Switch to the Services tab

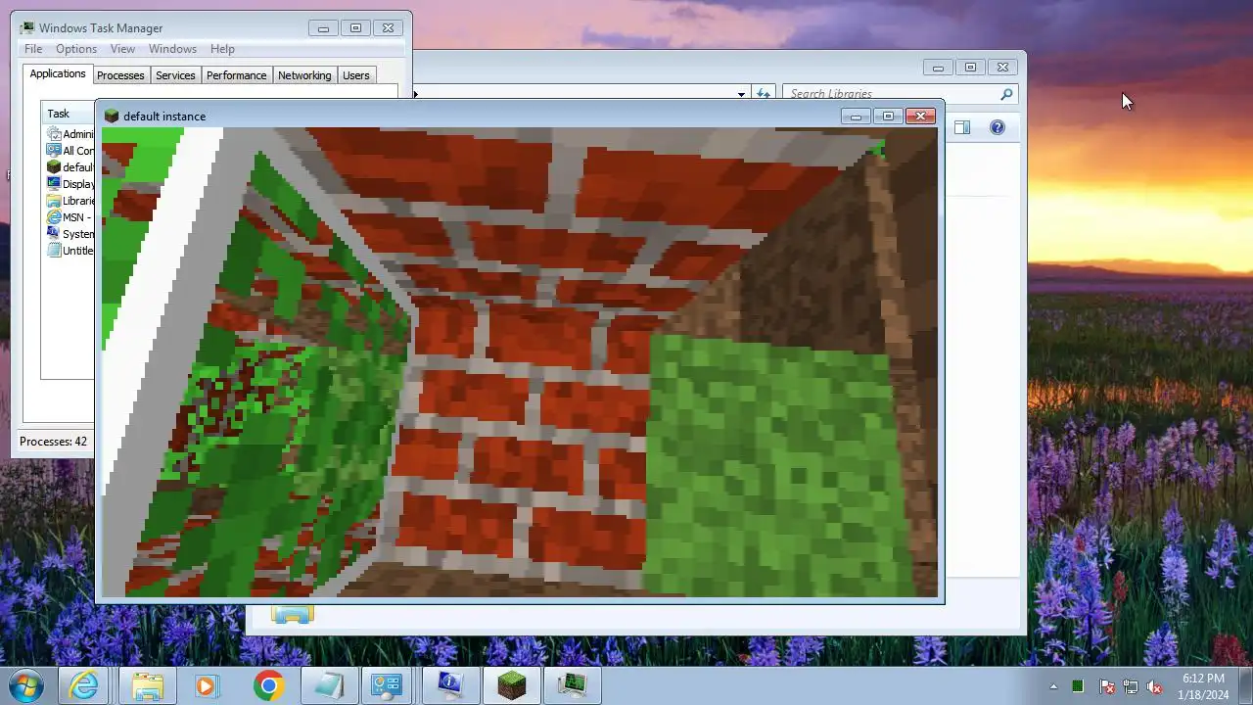[x=175, y=75]
